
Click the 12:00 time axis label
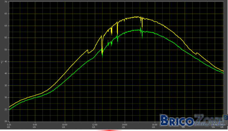[95, 125]
